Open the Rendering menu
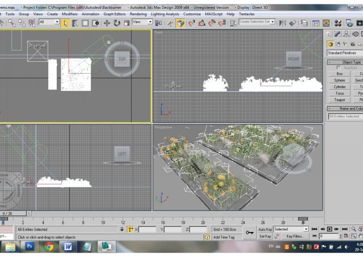This screenshot has height=257, width=363. click(138, 14)
